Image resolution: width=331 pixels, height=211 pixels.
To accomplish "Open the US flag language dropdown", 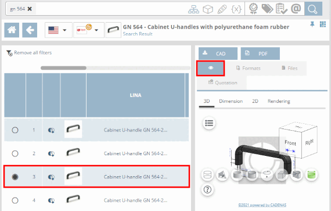I will tap(59, 30).
